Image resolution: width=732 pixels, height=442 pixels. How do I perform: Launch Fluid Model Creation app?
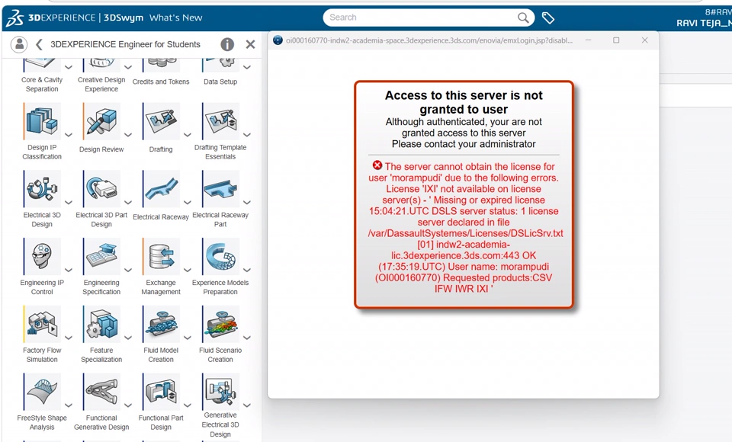161,325
